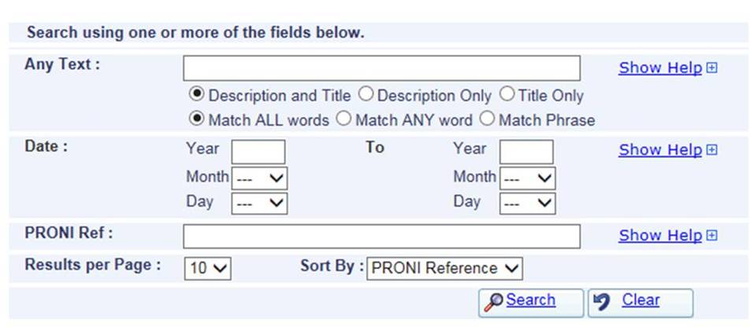
Task: Select Description and Title radio button
Action: pos(196,94)
